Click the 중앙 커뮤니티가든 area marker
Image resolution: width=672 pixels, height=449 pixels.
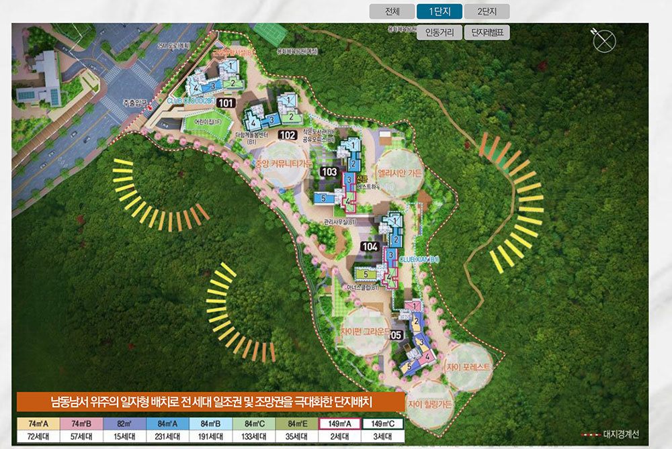coord(282,164)
